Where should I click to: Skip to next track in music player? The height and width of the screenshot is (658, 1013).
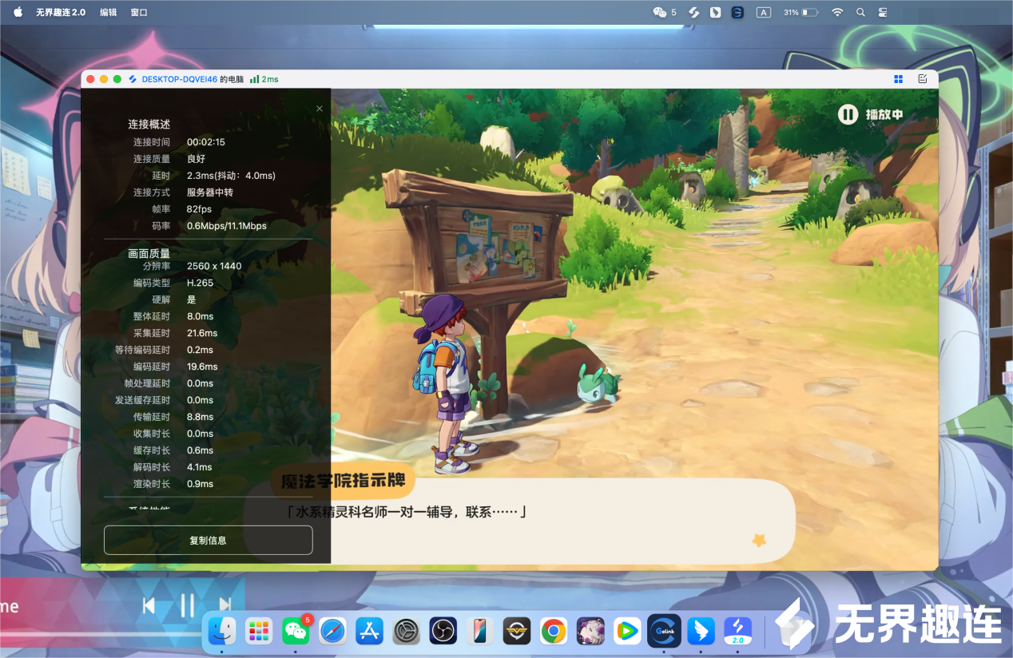225,606
